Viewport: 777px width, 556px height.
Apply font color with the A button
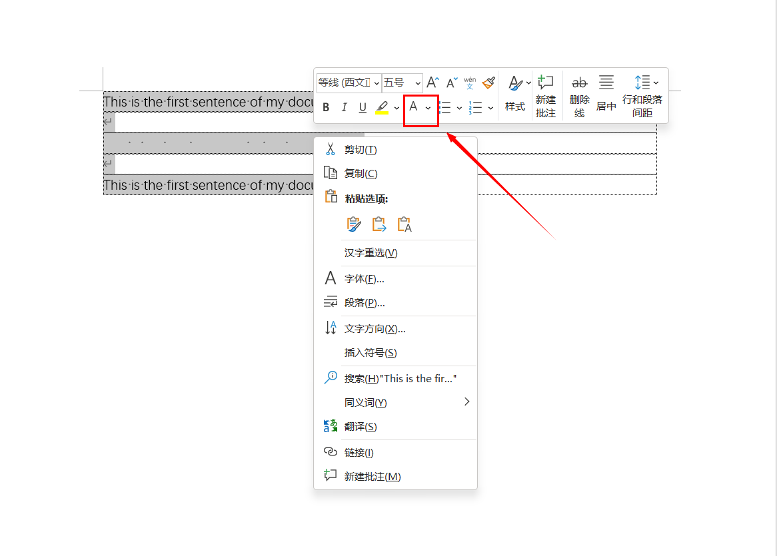[x=413, y=107]
